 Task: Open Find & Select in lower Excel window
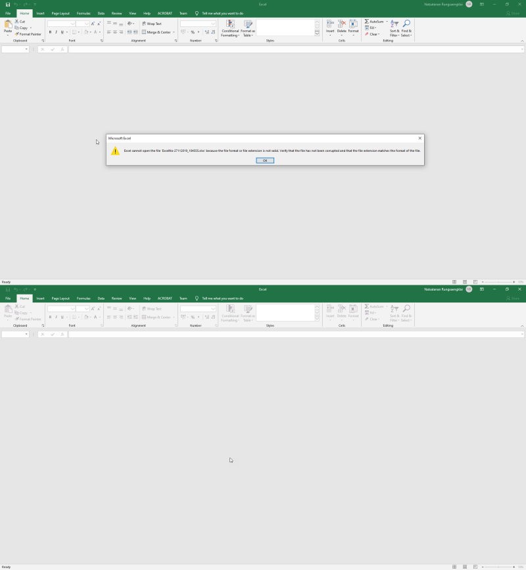(406, 314)
